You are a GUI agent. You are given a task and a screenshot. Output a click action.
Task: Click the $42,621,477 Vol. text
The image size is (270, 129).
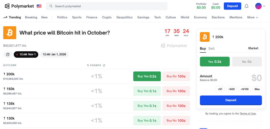tap(15, 46)
